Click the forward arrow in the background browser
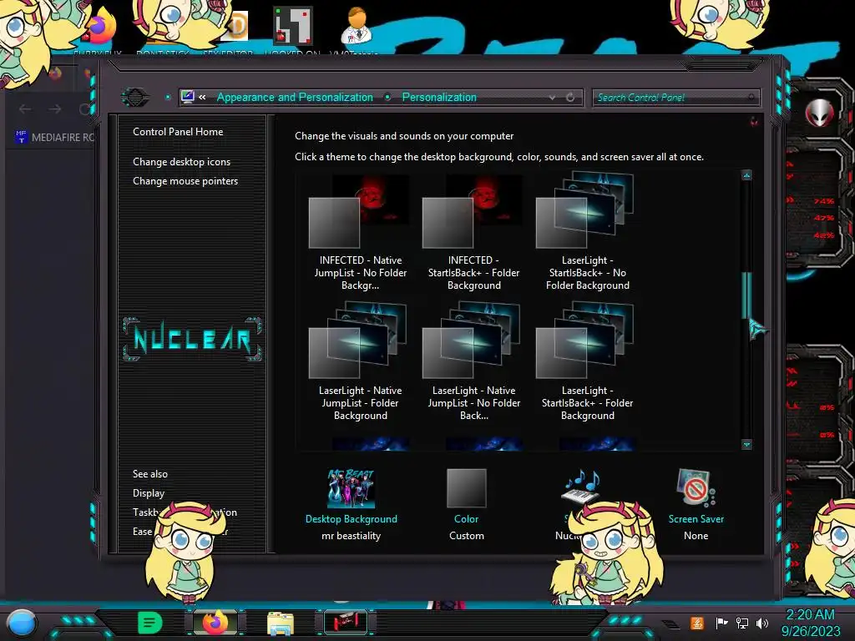 55,109
